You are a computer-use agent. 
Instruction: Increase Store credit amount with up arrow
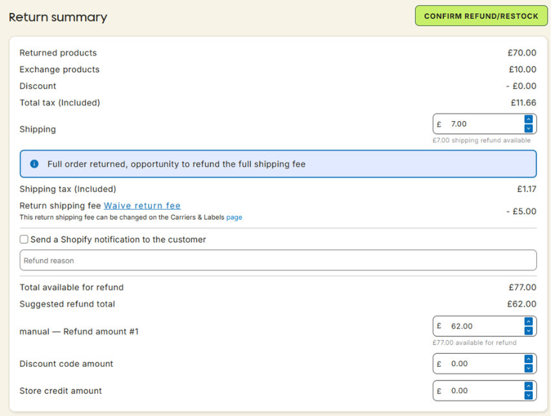pyautogui.click(x=528, y=387)
